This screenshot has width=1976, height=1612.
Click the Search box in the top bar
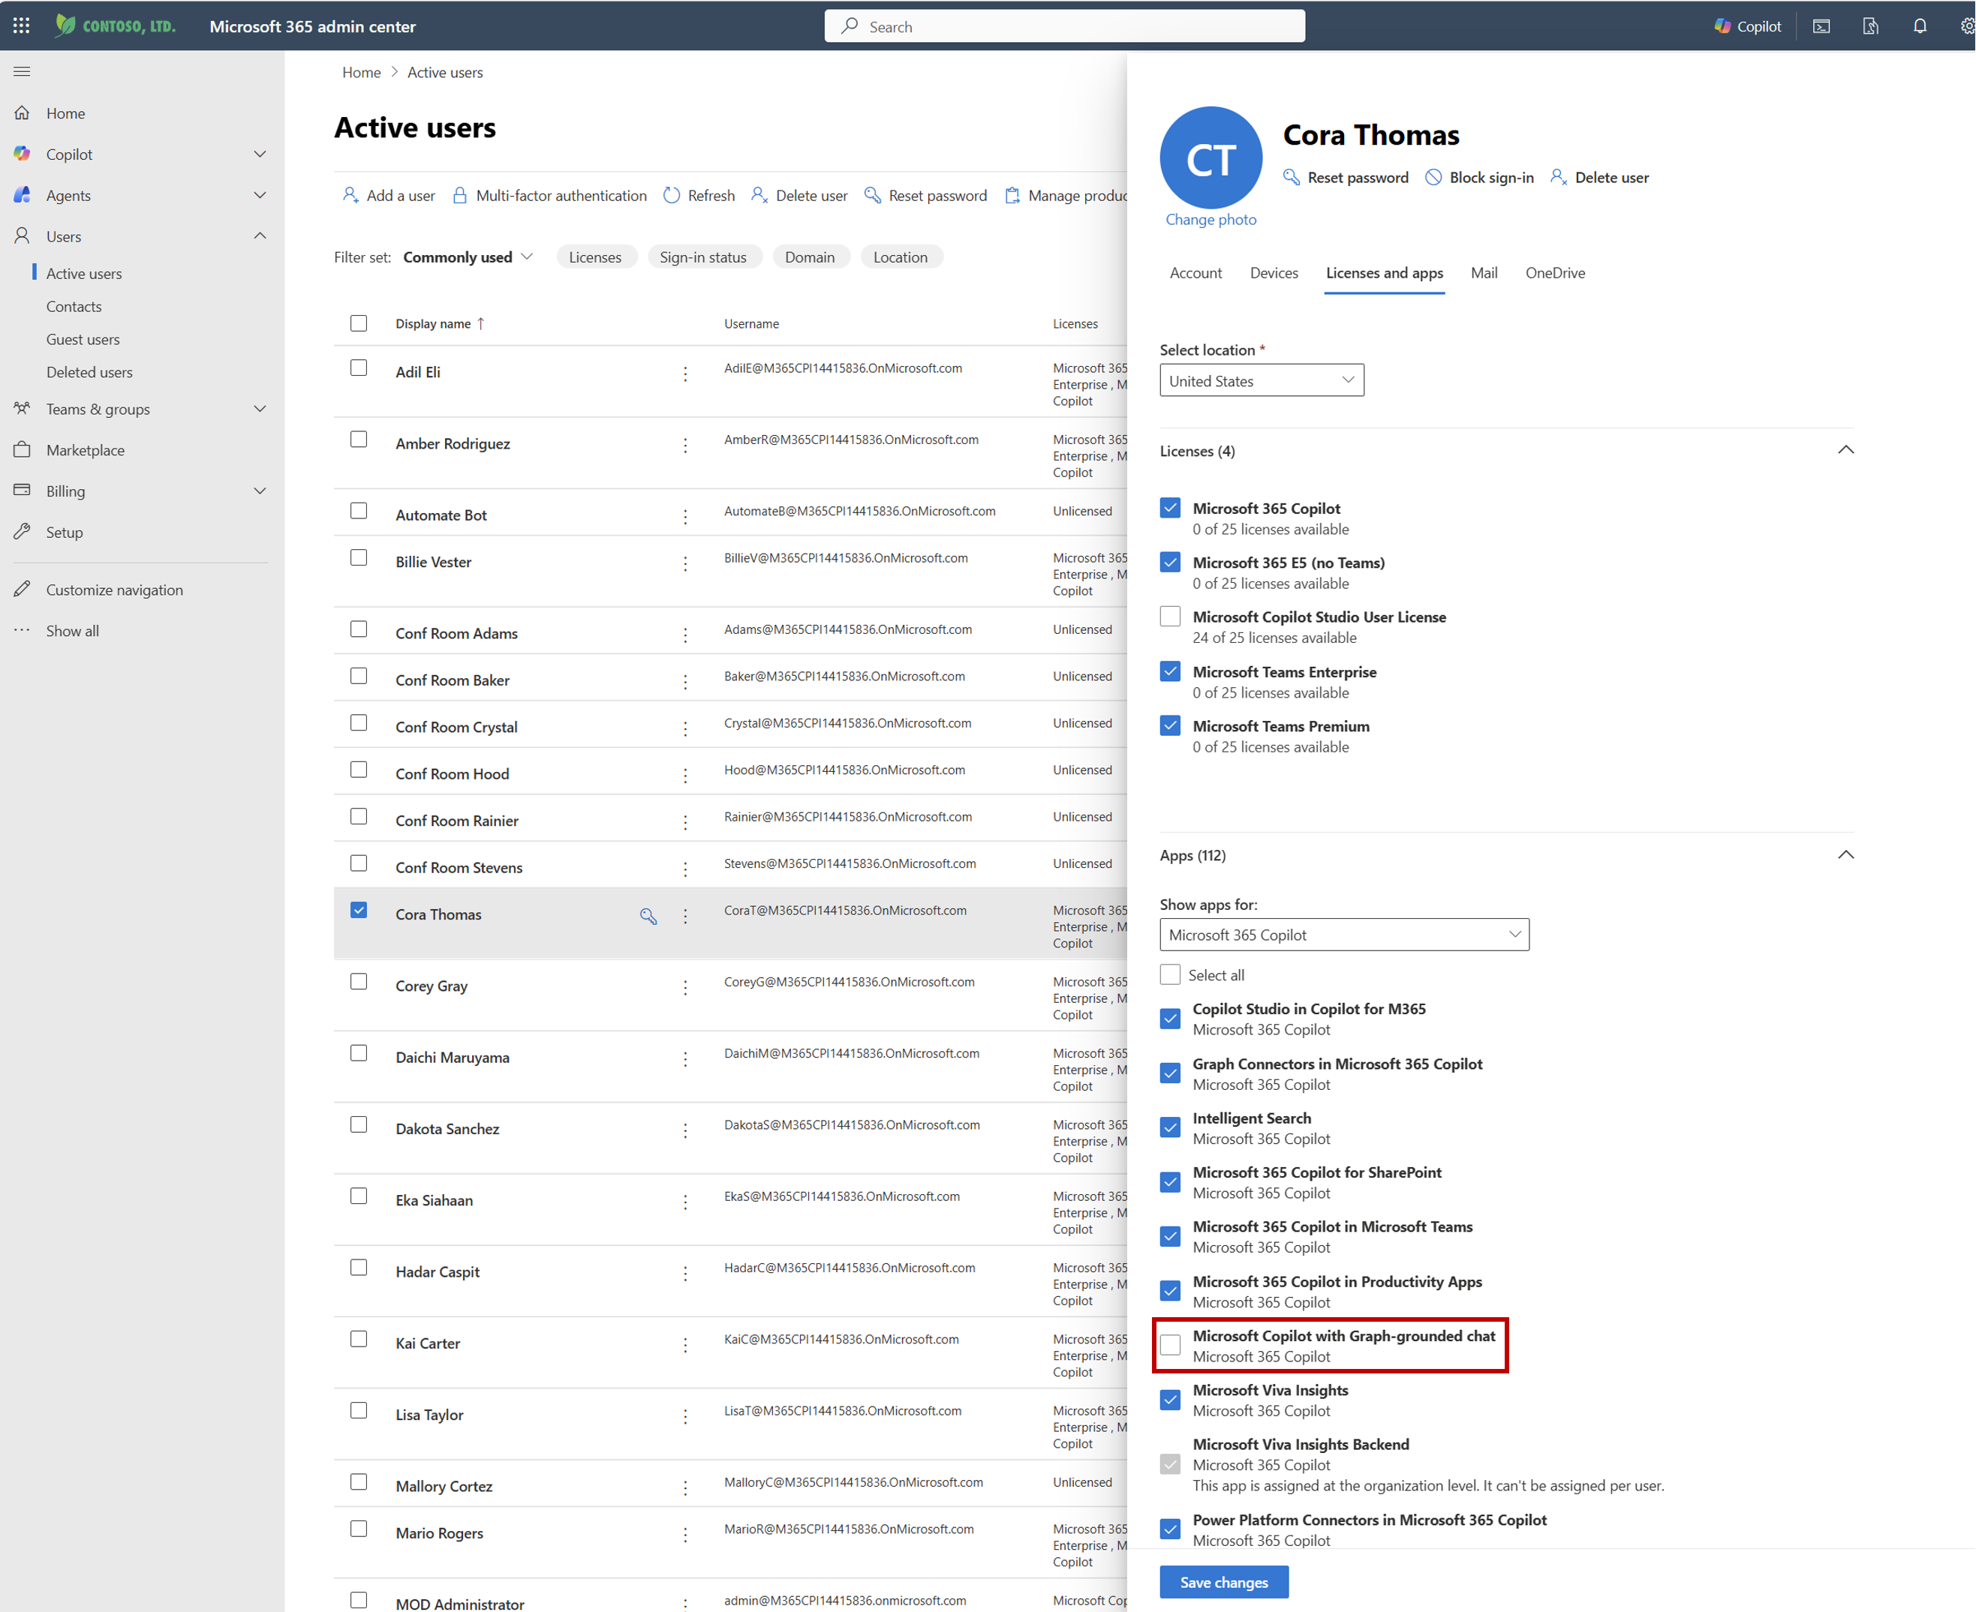coord(1063,26)
